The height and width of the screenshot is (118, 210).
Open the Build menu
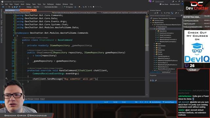tap(22, 4)
